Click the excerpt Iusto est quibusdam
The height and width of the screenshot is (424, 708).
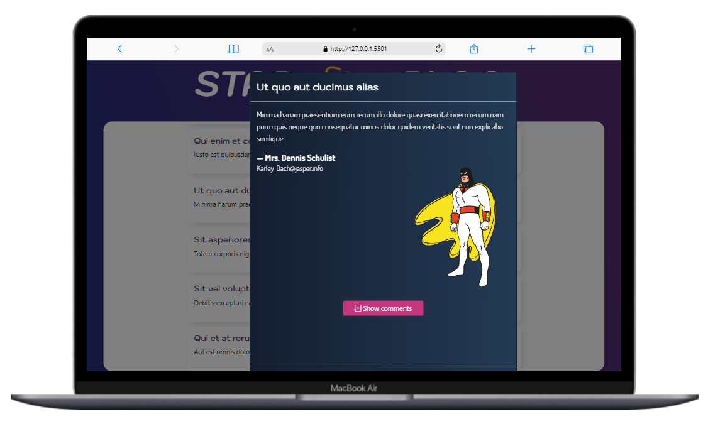pyautogui.click(x=222, y=155)
